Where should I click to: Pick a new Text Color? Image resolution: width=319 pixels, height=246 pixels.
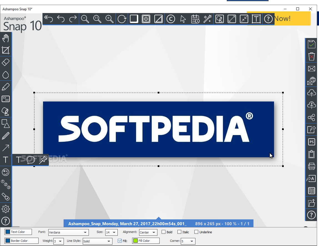pos(18,232)
